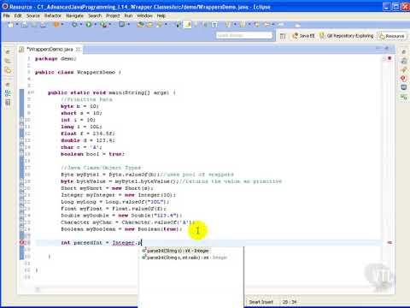The width and height of the screenshot is (410, 308).
Task: Click the yellow left sidebar icon
Action: 8,70
